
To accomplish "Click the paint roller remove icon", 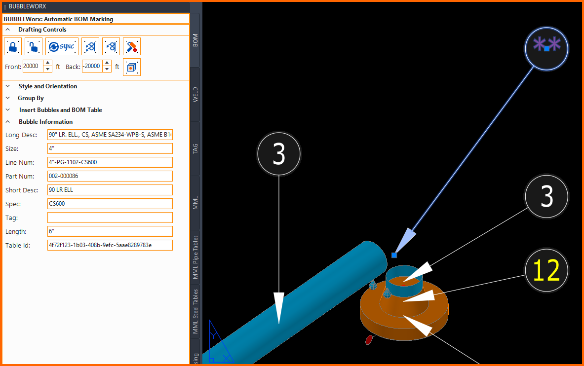I will [x=131, y=46].
